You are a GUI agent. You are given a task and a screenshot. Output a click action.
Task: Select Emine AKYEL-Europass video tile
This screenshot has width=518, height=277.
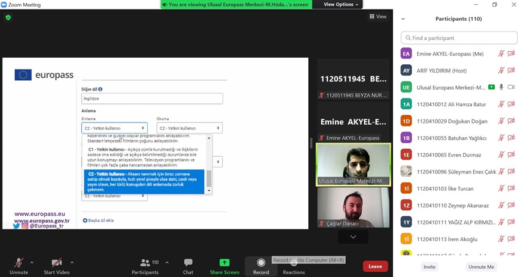pyautogui.click(x=353, y=122)
